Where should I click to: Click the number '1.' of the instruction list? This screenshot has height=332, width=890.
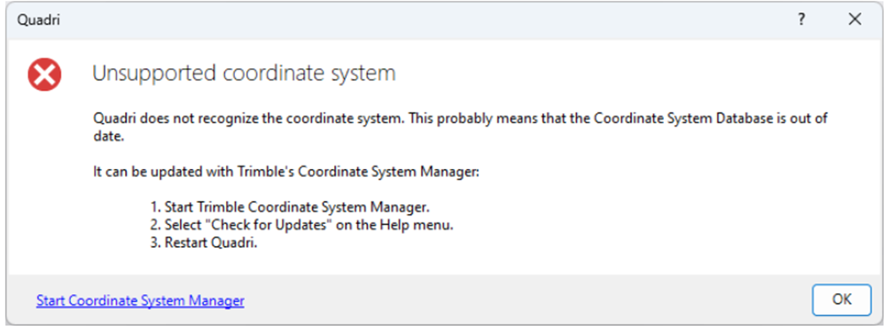coord(155,206)
